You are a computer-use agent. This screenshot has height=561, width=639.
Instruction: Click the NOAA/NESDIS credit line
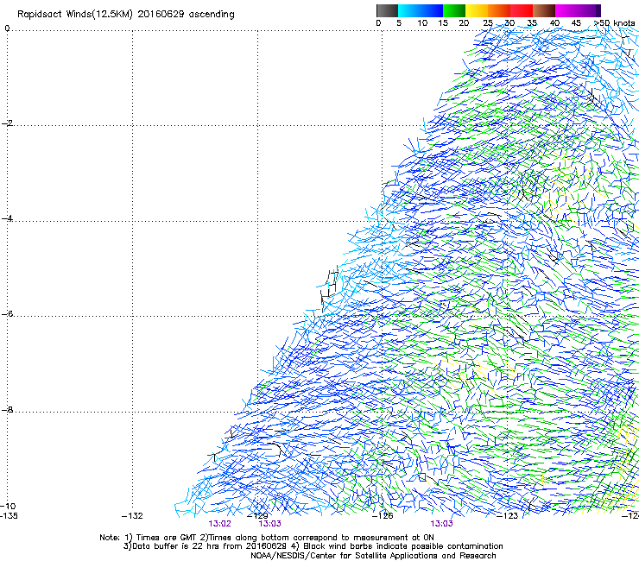pos(373,556)
